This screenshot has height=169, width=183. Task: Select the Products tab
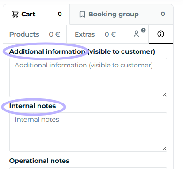click(35, 34)
